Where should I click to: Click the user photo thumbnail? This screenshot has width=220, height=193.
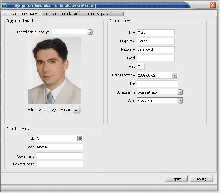tap(54, 71)
